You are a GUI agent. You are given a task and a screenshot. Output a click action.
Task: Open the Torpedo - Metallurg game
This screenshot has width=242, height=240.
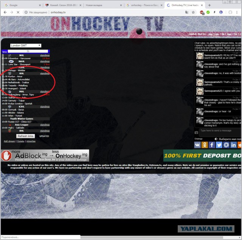pyautogui.click(x=18, y=86)
